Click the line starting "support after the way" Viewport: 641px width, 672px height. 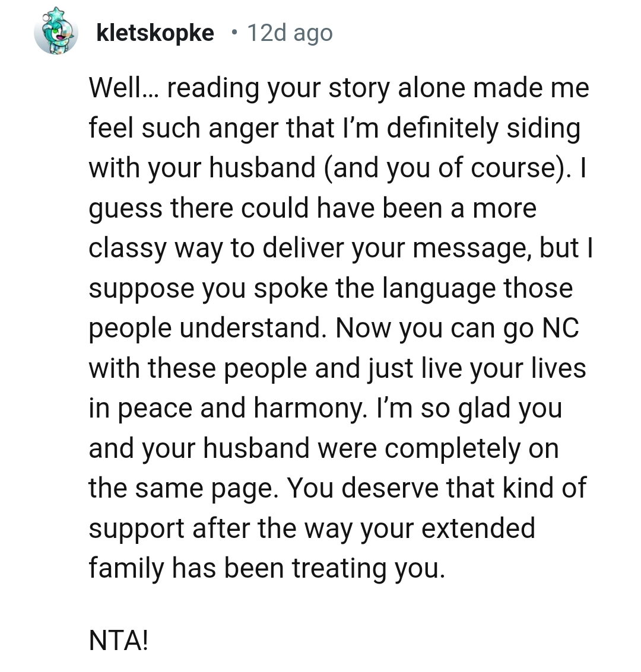pos(312,528)
